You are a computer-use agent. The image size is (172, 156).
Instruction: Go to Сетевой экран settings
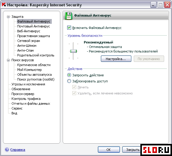coord(29,41)
